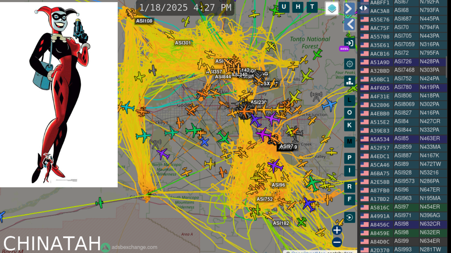The image size is (451, 253).
Task: Zoom out with the minus button
Action: click(337, 242)
